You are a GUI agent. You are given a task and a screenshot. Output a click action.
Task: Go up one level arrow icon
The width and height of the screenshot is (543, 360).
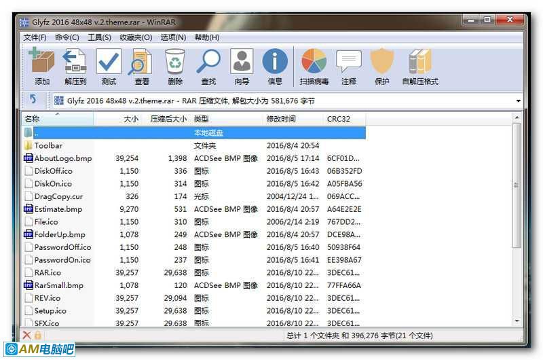tap(33, 100)
